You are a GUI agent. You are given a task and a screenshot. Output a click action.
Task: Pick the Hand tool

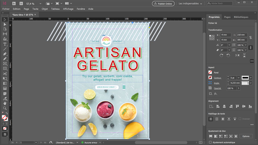(x=5, y=103)
